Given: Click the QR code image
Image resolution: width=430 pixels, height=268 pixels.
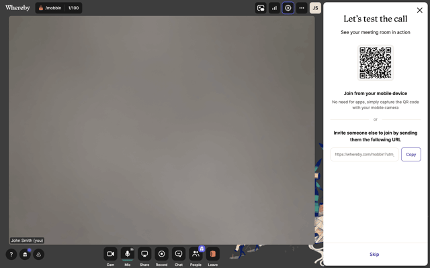Looking at the screenshot, I should tap(376, 63).
